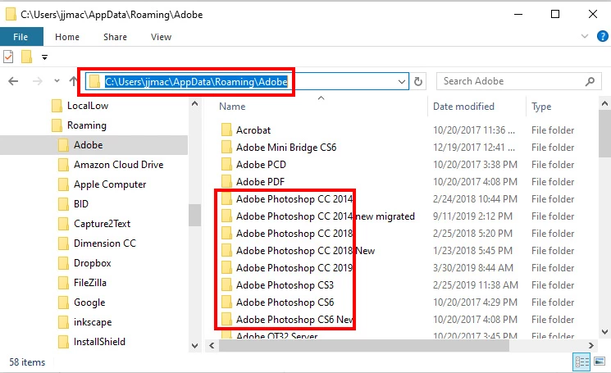Viewport: 611px width, 373px height.
Task: Select the Adobe PCD folder
Action: tap(261, 164)
